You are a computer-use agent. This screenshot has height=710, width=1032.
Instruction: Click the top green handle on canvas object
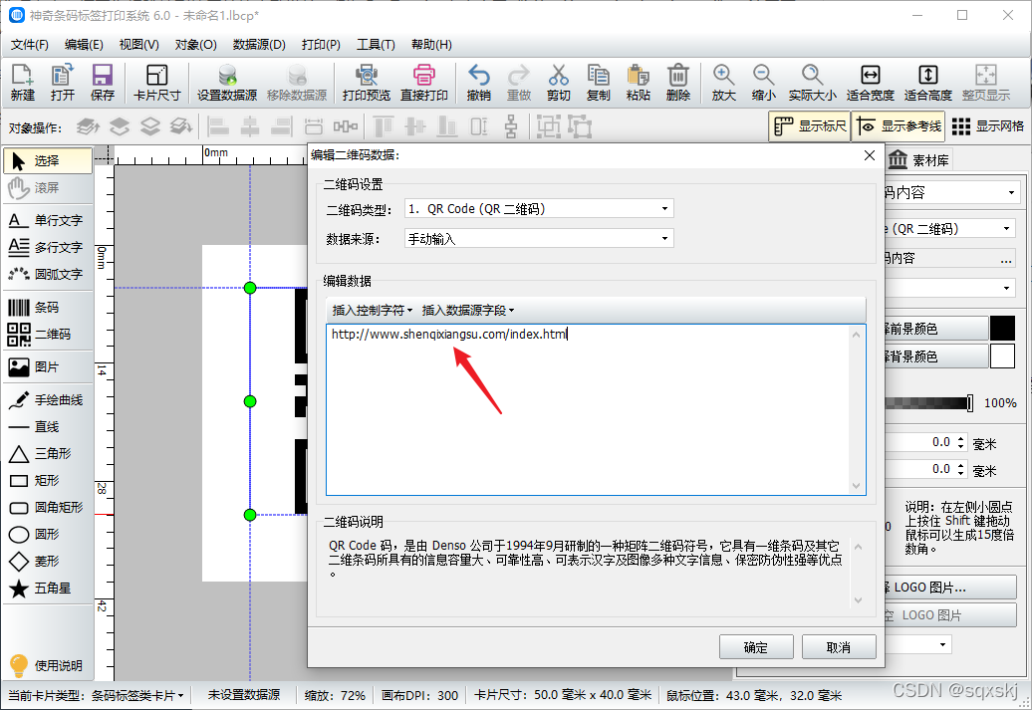pyautogui.click(x=250, y=288)
